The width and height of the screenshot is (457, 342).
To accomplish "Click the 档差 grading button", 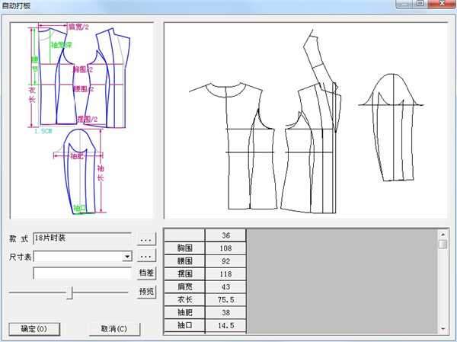I will click(x=146, y=273).
